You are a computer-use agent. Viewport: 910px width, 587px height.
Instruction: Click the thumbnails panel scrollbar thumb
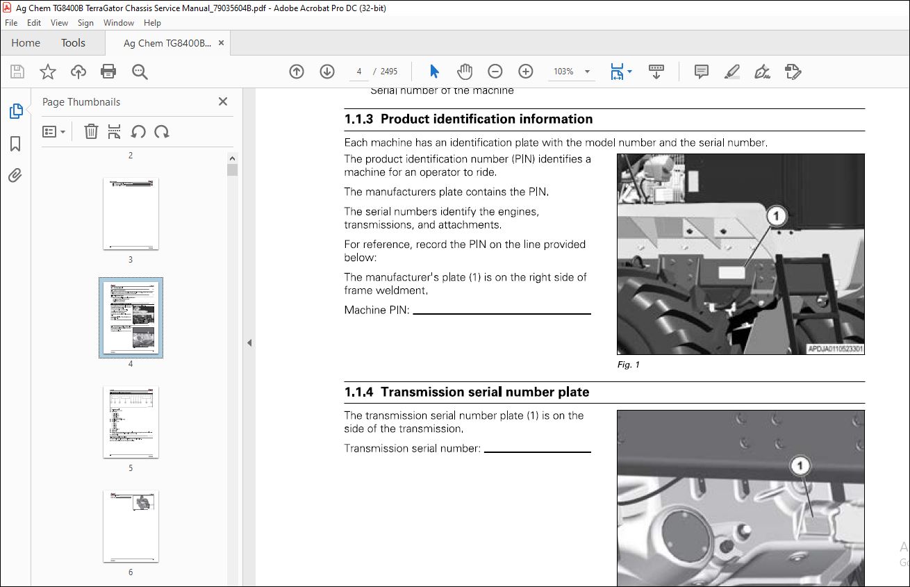coord(232,170)
